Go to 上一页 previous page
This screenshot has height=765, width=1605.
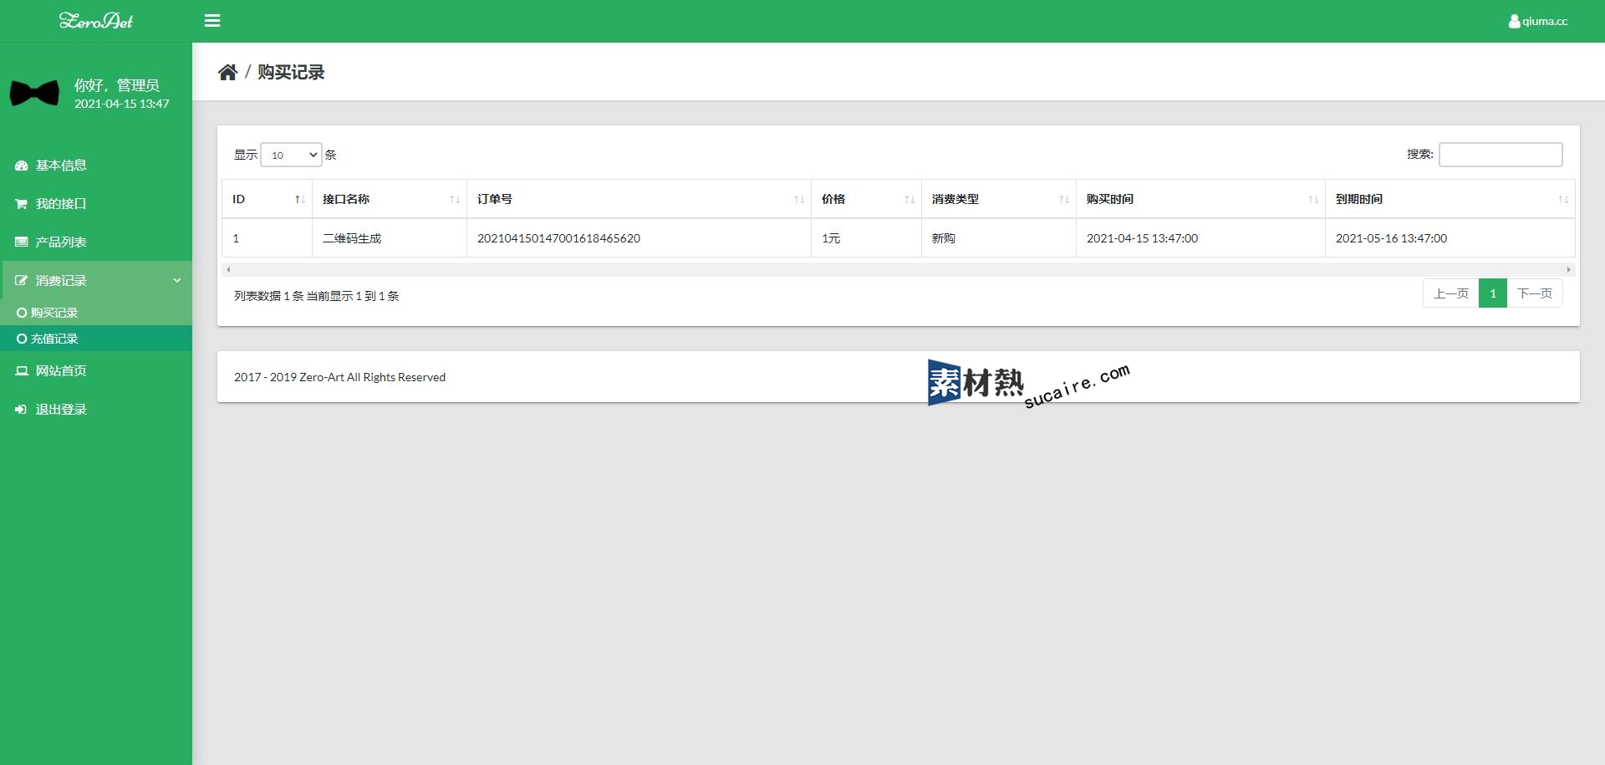tap(1451, 293)
